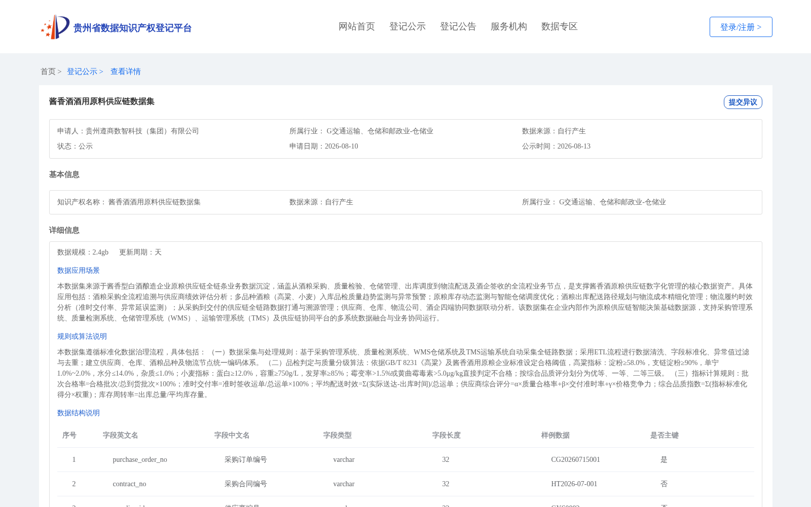Click the 公示时间：2026-08-13 text
The width and height of the screenshot is (811, 507).
click(x=556, y=146)
